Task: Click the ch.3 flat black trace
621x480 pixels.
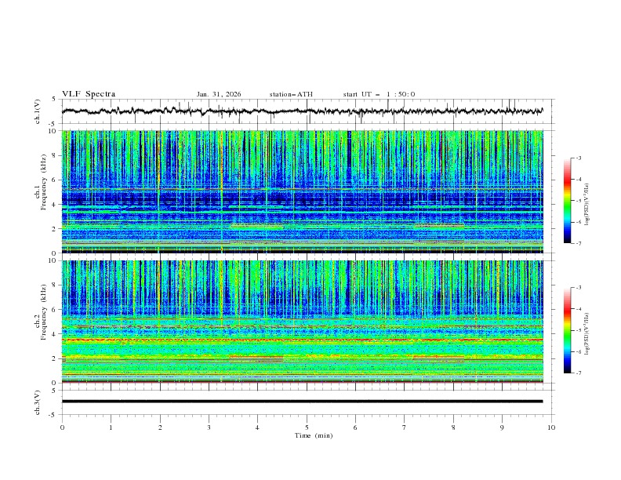Action: [x=302, y=402]
